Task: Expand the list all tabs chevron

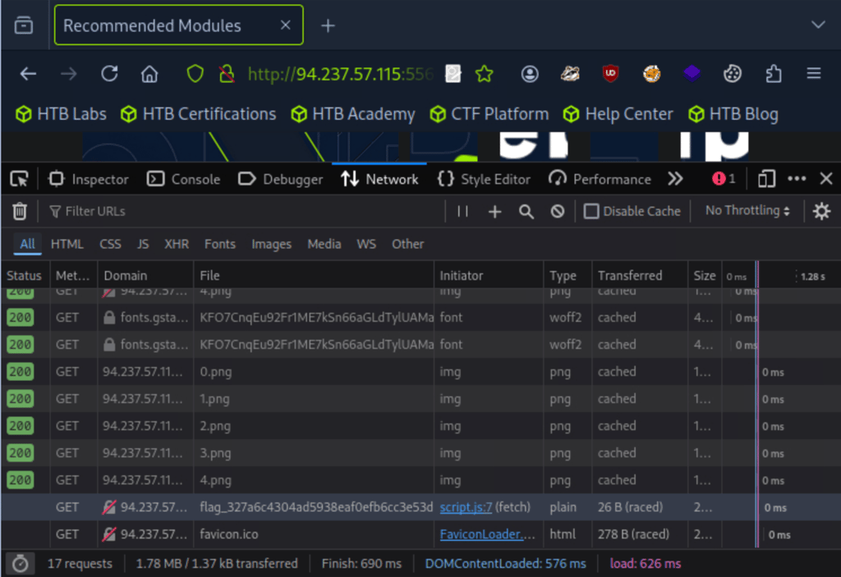Action: [x=818, y=25]
